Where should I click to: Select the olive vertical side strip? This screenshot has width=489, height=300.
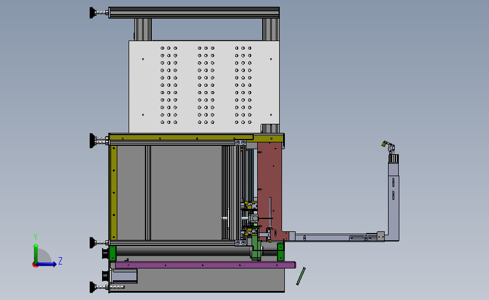pyautogui.click(x=114, y=192)
